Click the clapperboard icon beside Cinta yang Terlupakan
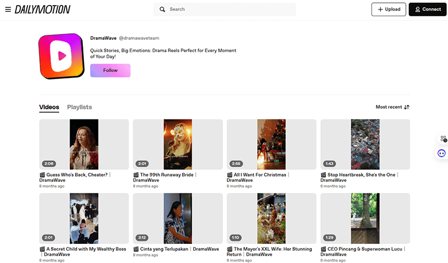The width and height of the screenshot is (448, 263). point(136,249)
